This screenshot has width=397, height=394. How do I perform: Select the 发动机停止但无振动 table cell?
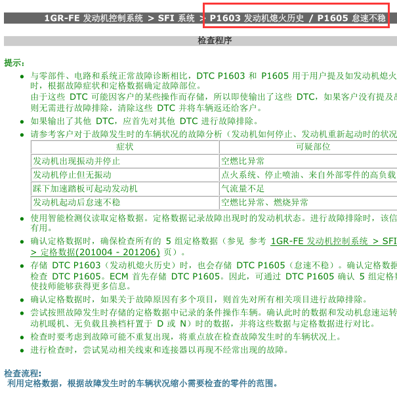pos(125,175)
